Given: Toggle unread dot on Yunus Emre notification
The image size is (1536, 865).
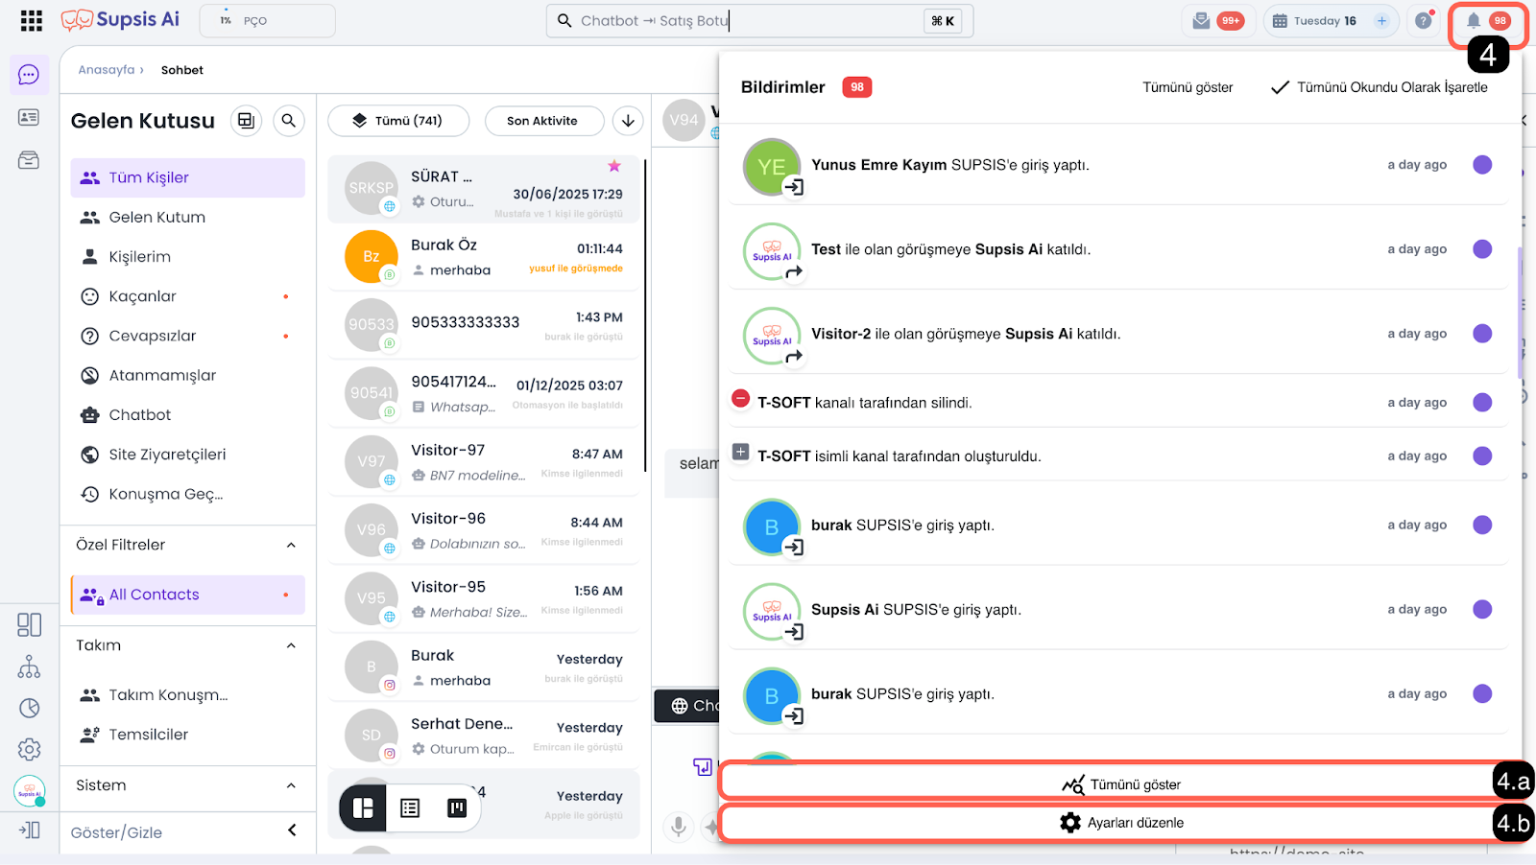Looking at the screenshot, I should [1482, 165].
